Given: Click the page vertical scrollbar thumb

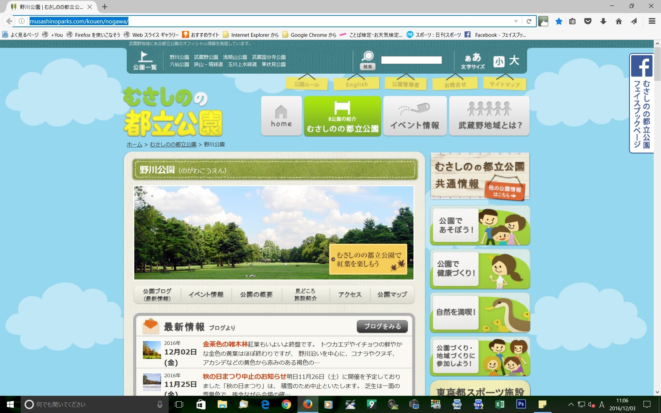Looking at the screenshot, I should coord(657,64).
